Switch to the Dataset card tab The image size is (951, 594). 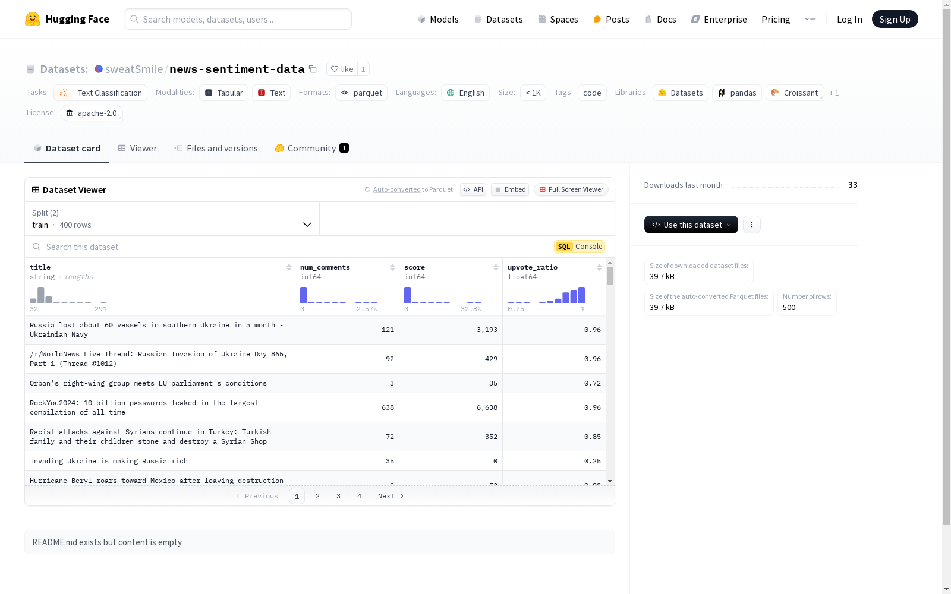(x=67, y=148)
